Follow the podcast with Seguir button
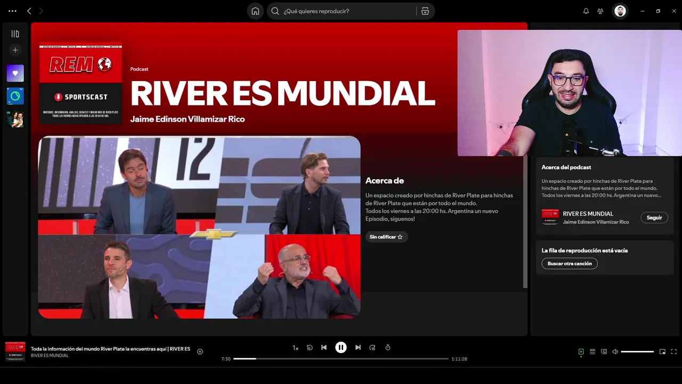 (654, 218)
